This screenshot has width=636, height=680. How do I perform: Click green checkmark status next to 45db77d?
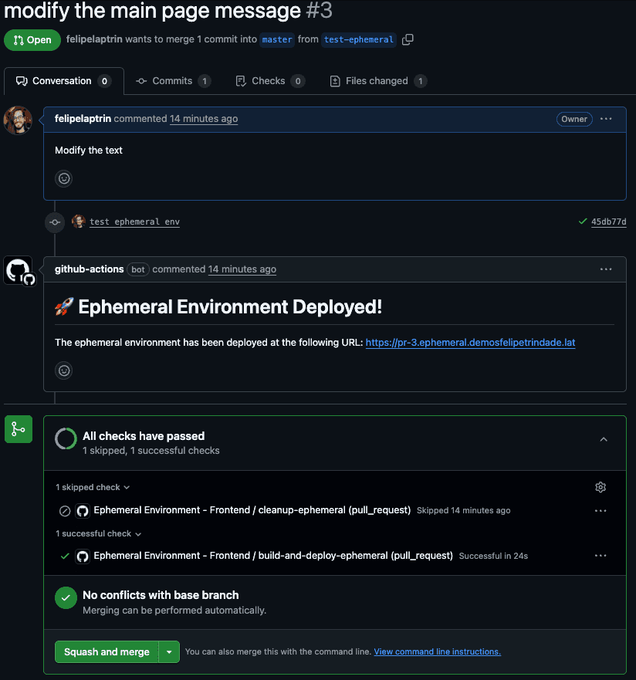coord(583,222)
